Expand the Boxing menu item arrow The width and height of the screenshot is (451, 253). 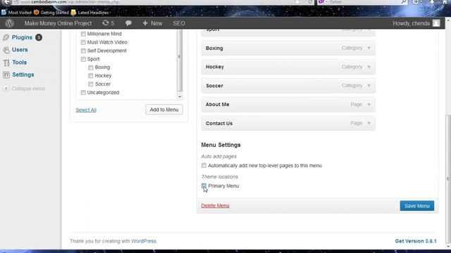369,48
